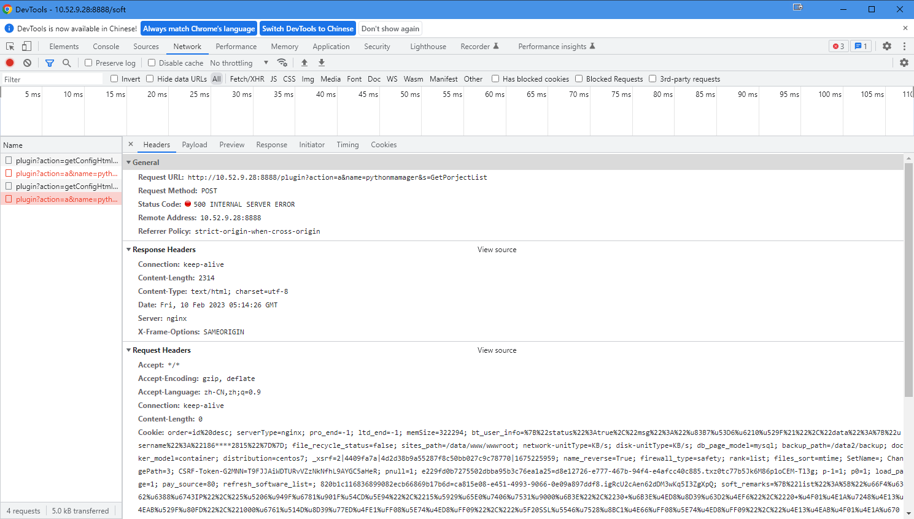Select the inspect element picker icon

pos(10,47)
